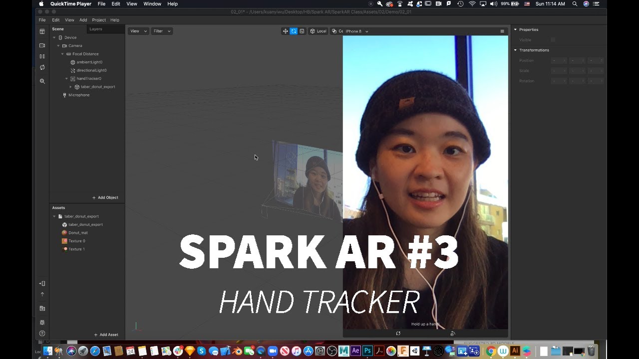639x359 pixels.
Task: Click the first Scale value field
Action: pyautogui.click(x=559, y=71)
